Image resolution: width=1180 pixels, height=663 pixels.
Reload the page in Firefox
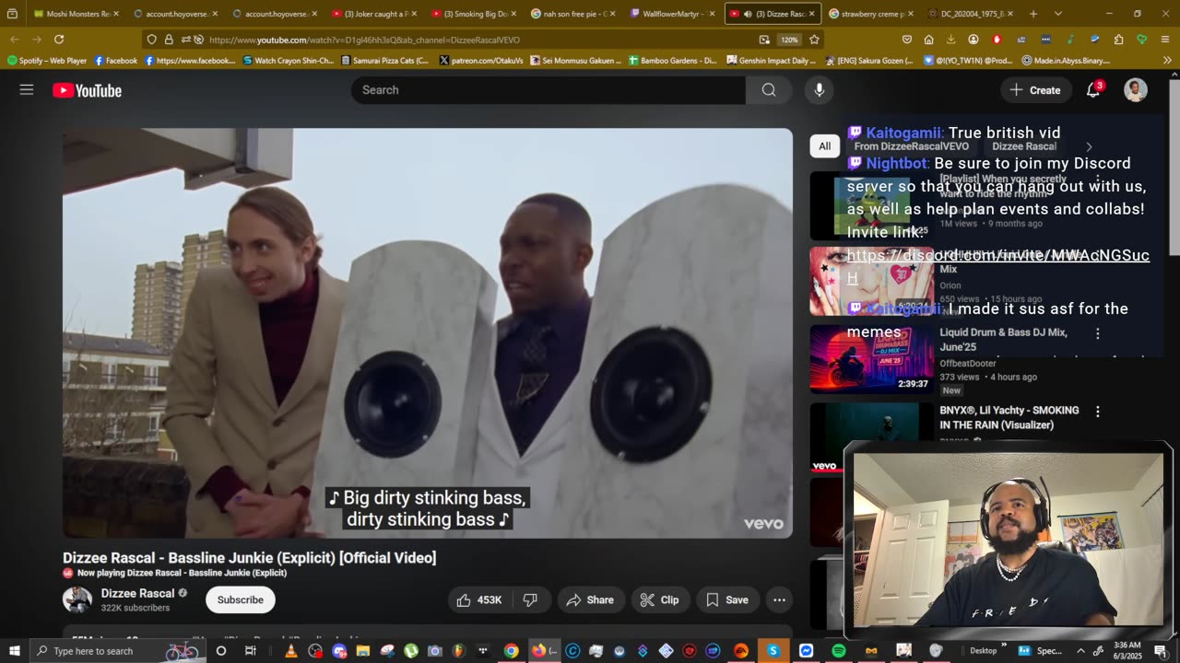click(59, 40)
